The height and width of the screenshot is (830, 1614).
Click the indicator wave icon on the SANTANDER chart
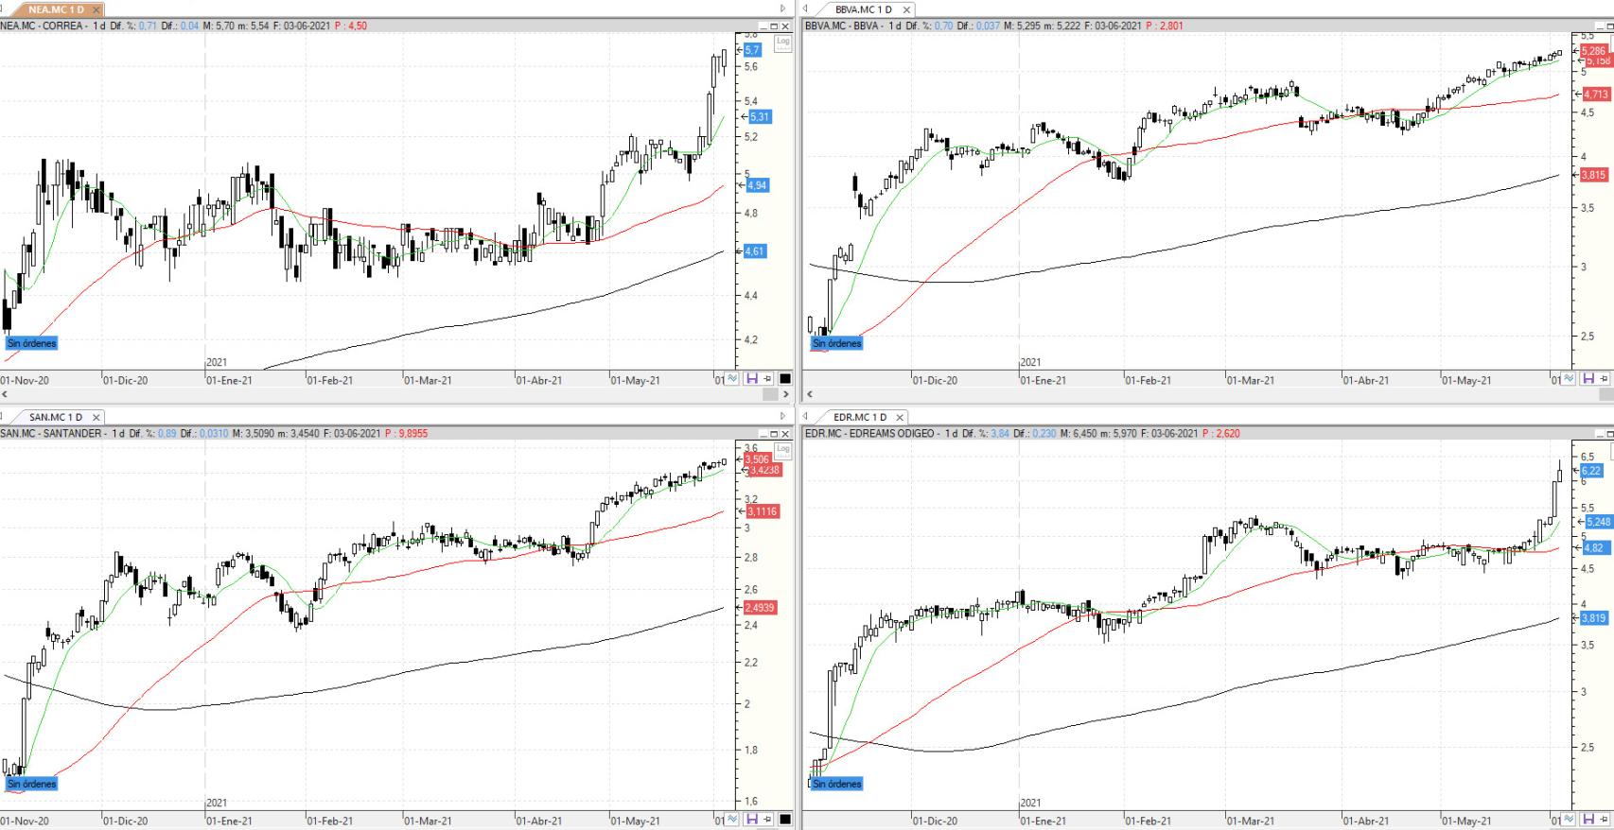tap(732, 820)
